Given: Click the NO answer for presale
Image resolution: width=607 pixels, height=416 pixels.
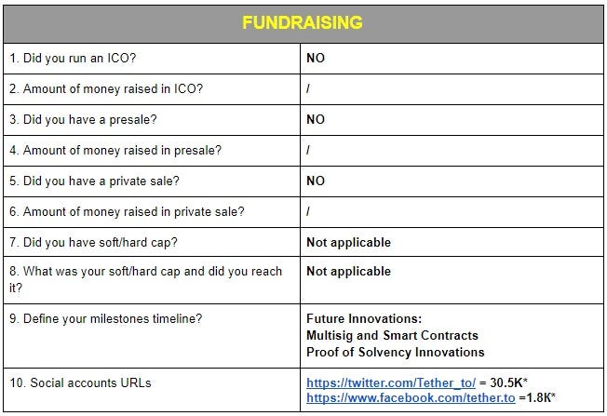Looking at the screenshot, I should coord(316,119).
